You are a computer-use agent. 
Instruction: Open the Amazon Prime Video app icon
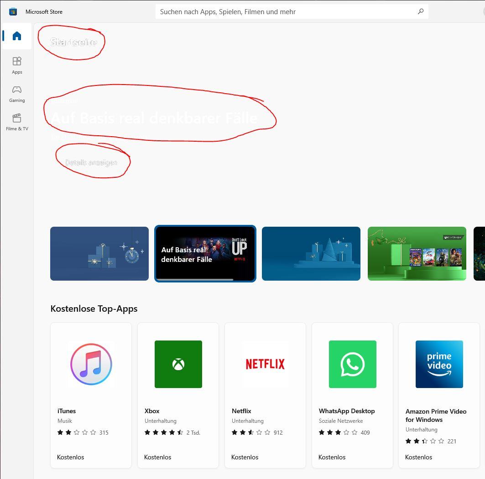coord(439,364)
